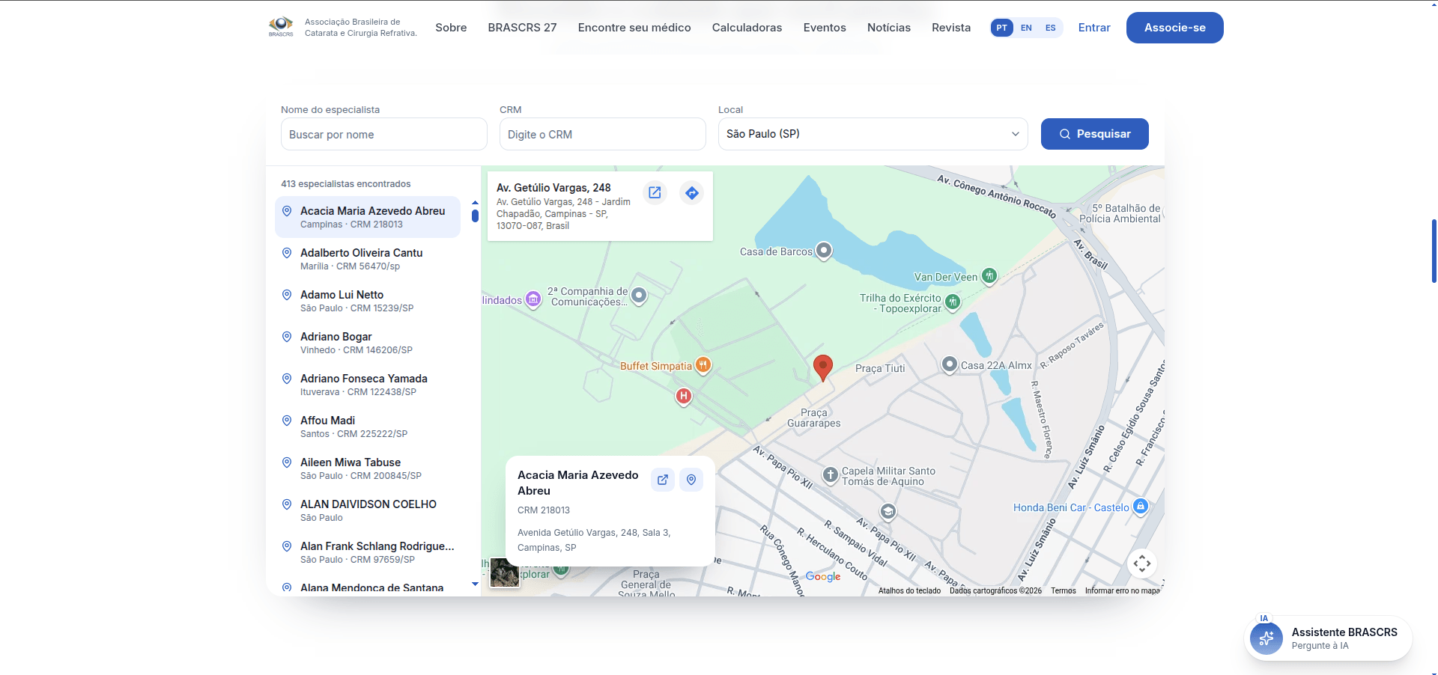Image resolution: width=1438 pixels, height=675 pixels.
Task: Open Calculadoras menu
Action: (747, 28)
